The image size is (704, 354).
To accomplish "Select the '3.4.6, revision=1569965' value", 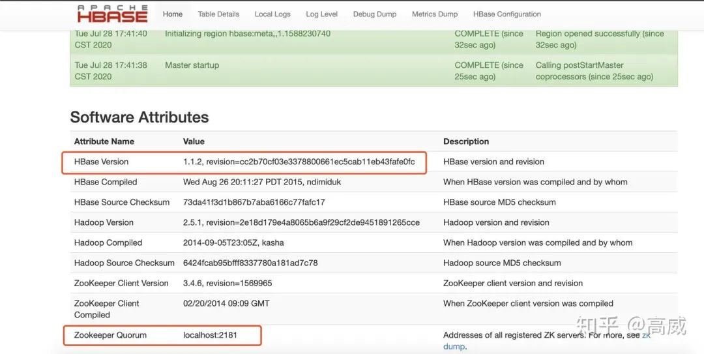I will (227, 283).
